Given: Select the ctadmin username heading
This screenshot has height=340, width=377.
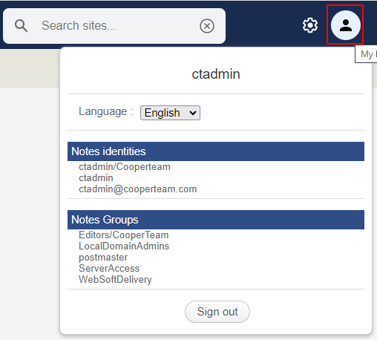Looking at the screenshot, I should click(216, 74).
